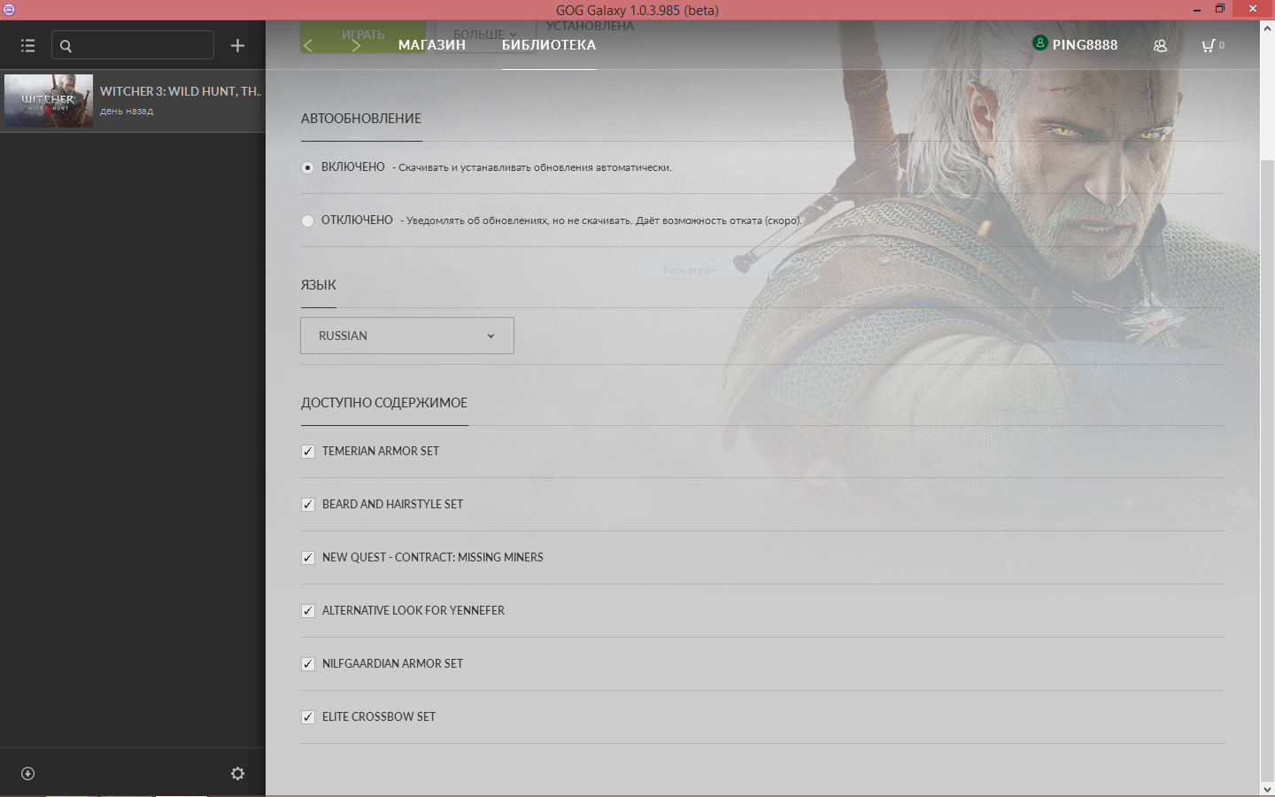The height and width of the screenshot is (797, 1275).
Task: Switch to the МАГАЗИН tab
Action: click(432, 45)
